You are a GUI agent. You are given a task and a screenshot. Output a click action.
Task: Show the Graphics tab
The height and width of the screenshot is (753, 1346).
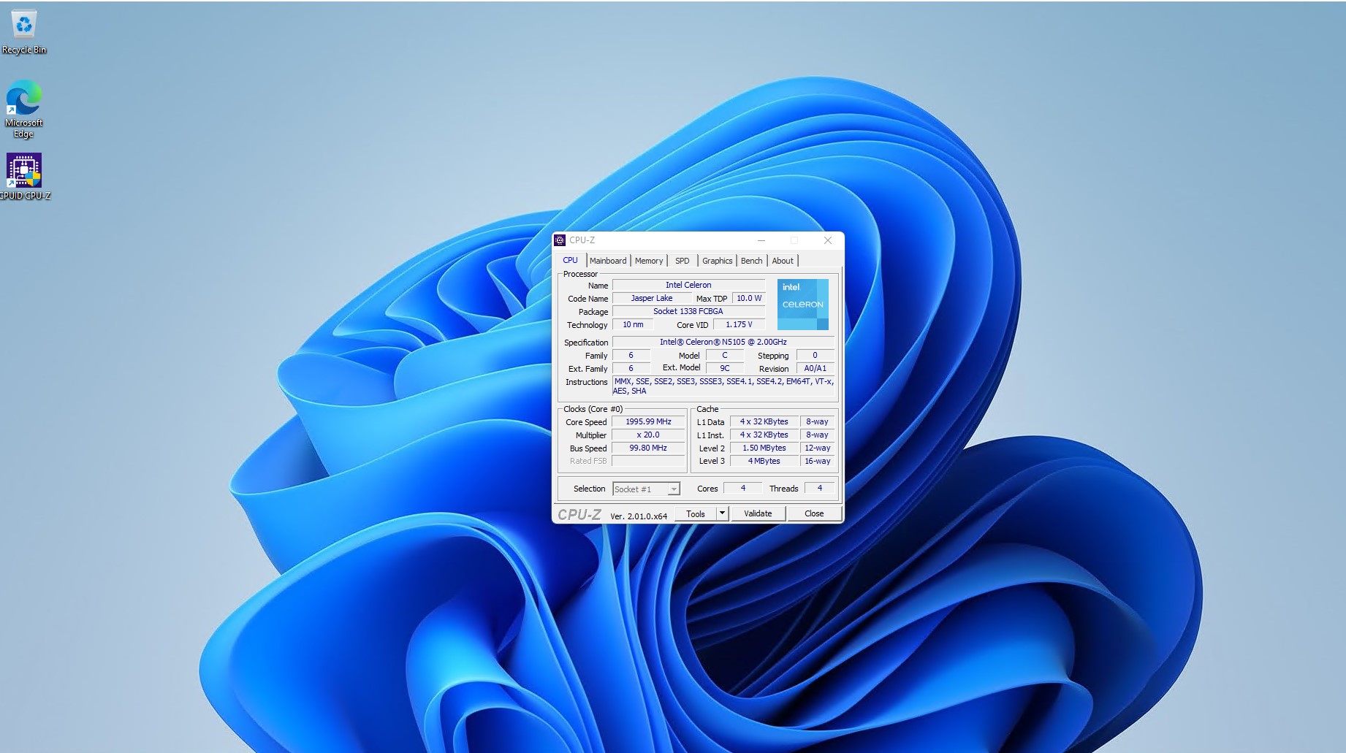pyautogui.click(x=718, y=261)
